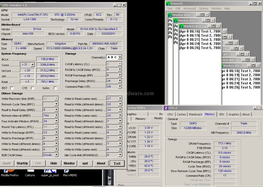
Task: Click the Hide button in CPU-Tweaker
Action: tap(54, 163)
